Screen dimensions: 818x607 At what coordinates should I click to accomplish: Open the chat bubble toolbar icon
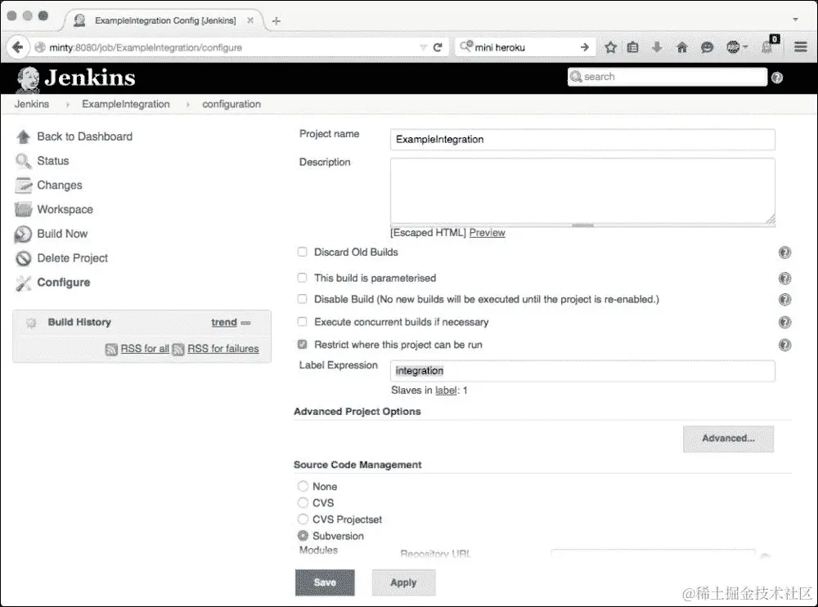tap(707, 47)
